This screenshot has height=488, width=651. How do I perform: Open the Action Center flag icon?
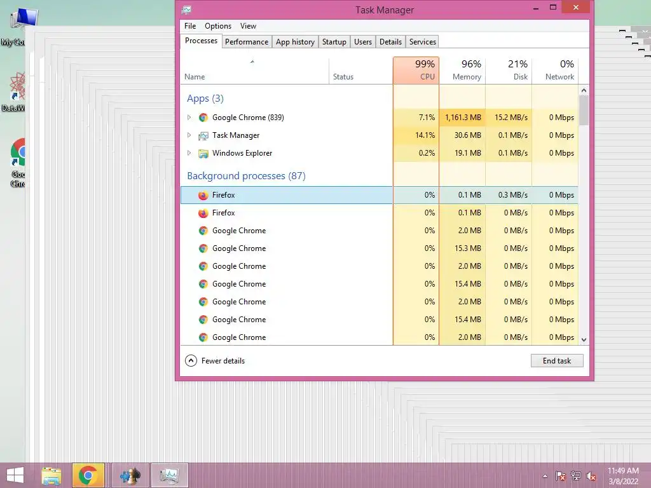click(x=560, y=476)
